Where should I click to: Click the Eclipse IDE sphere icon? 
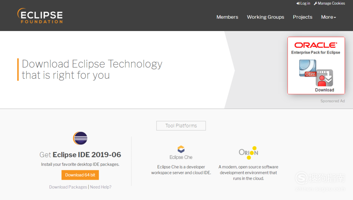80,138
